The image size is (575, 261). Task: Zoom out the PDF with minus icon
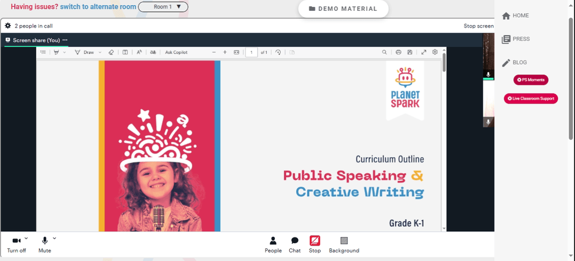[x=214, y=52]
